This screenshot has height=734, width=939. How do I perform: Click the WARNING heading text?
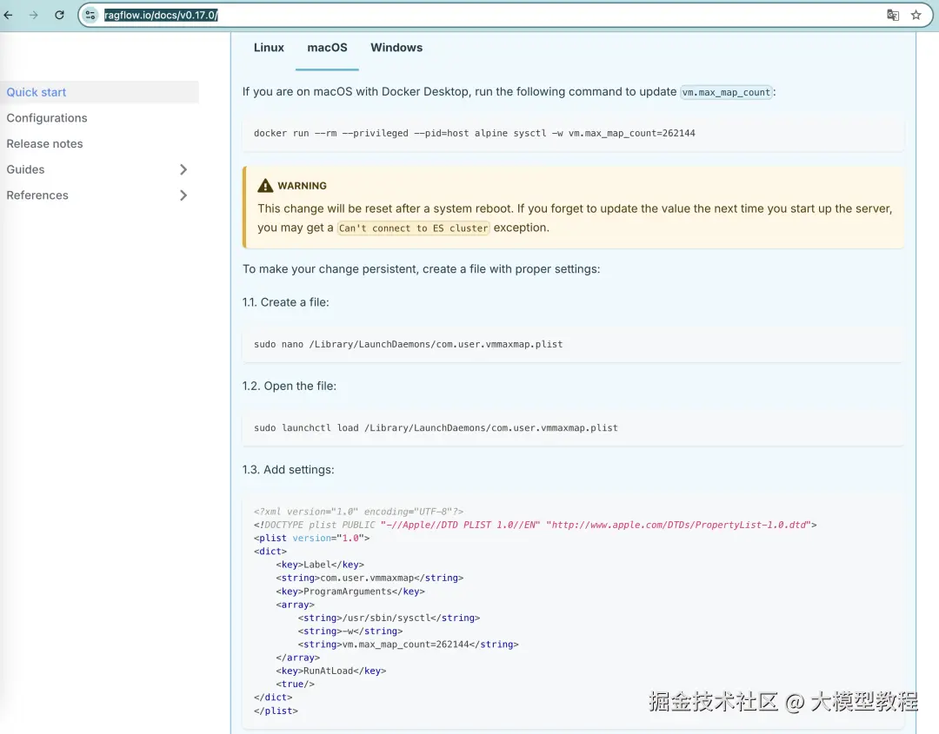coord(302,185)
